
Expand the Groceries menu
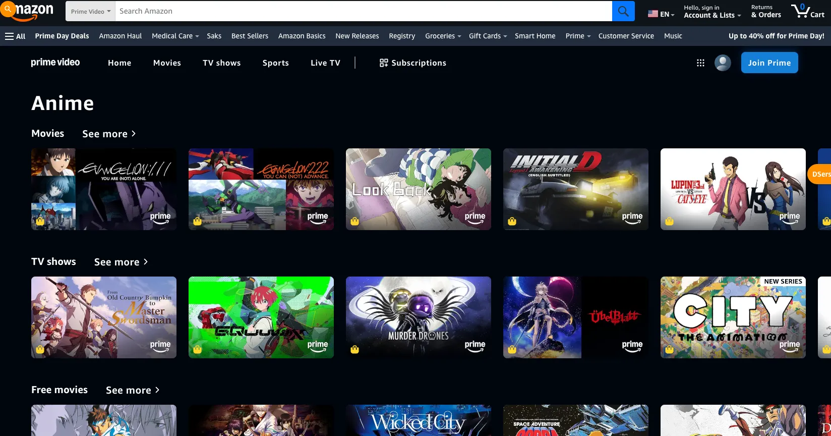point(443,36)
